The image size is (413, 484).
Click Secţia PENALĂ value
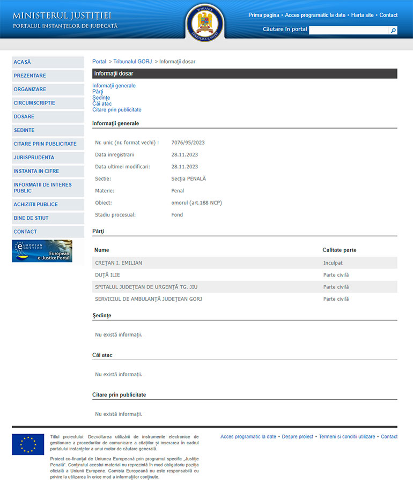tap(188, 178)
